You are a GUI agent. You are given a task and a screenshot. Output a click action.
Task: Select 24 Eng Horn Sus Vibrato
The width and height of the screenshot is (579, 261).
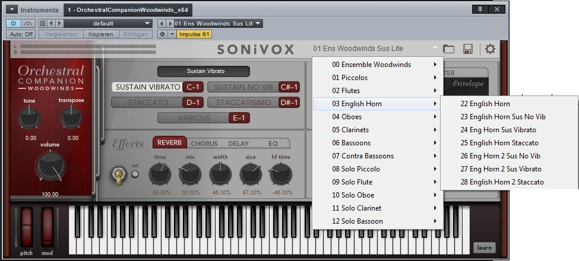click(x=509, y=130)
